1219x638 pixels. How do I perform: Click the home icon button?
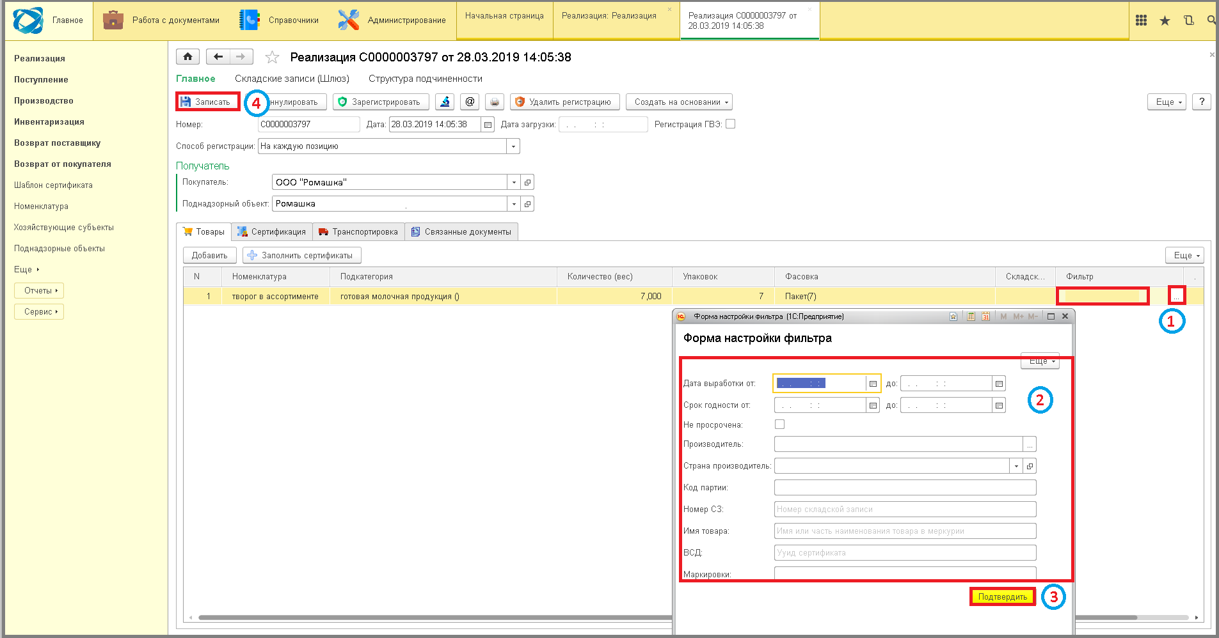pyautogui.click(x=187, y=57)
